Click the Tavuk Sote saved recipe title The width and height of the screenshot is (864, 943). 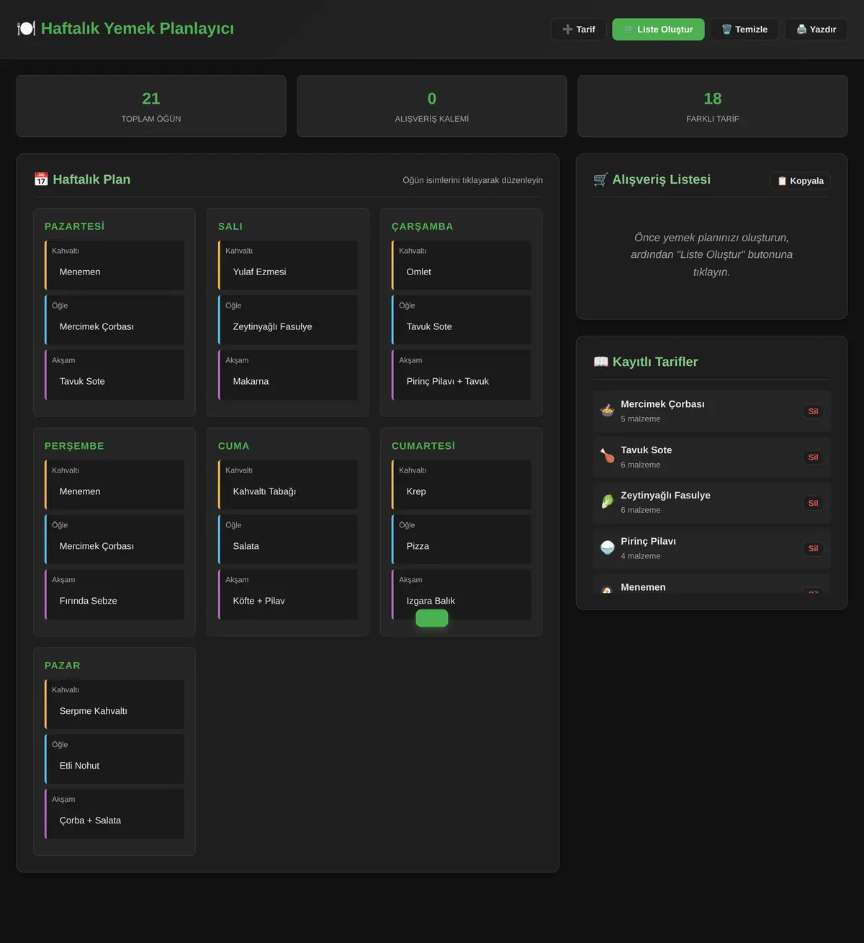coord(647,450)
